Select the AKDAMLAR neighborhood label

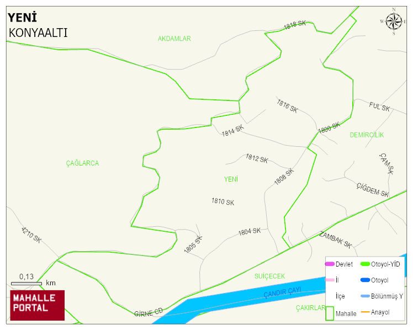pos(174,39)
